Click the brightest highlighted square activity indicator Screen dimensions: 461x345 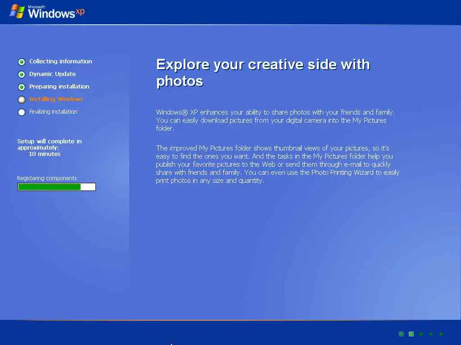[411, 334]
